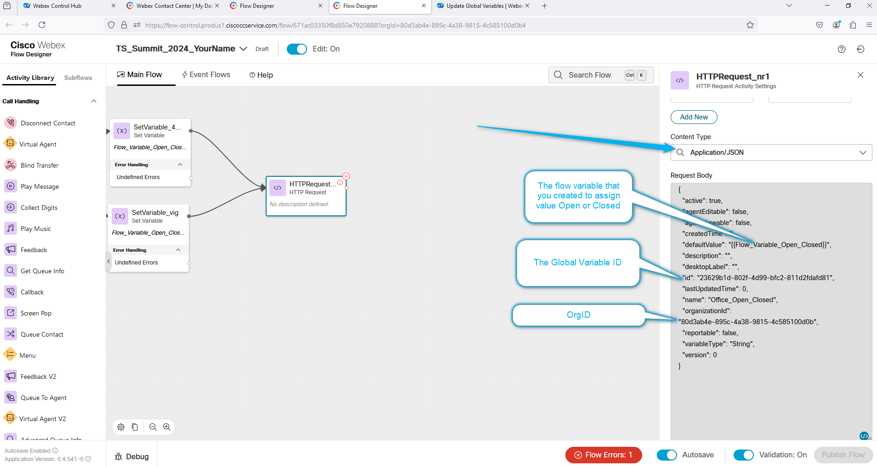Viewport: 877px width, 467px height.
Task: Select the Play Message activity icon
Action: (x=11, y=186)
